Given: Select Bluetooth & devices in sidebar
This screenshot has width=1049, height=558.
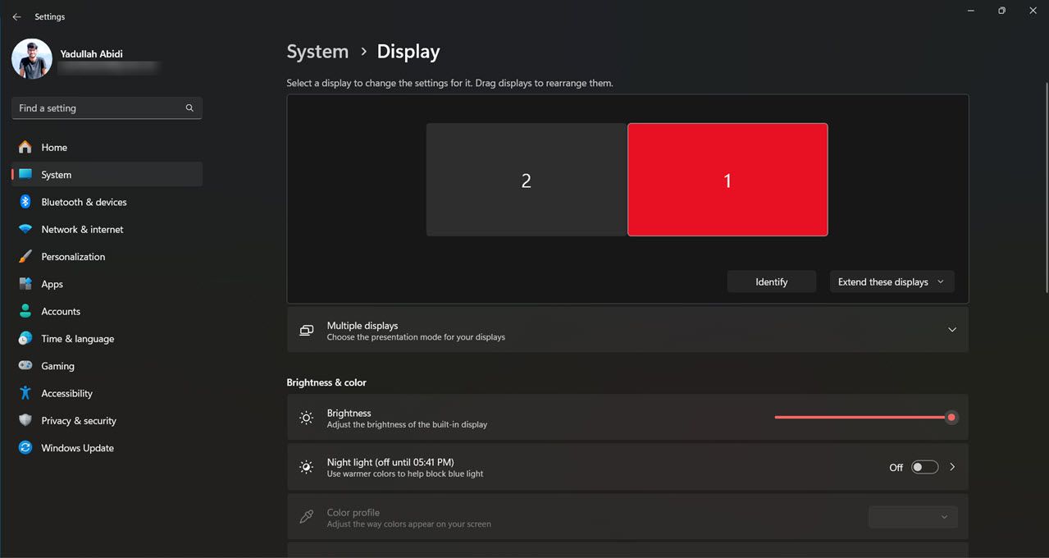Looking at the screenshot, I should [84, 202].
